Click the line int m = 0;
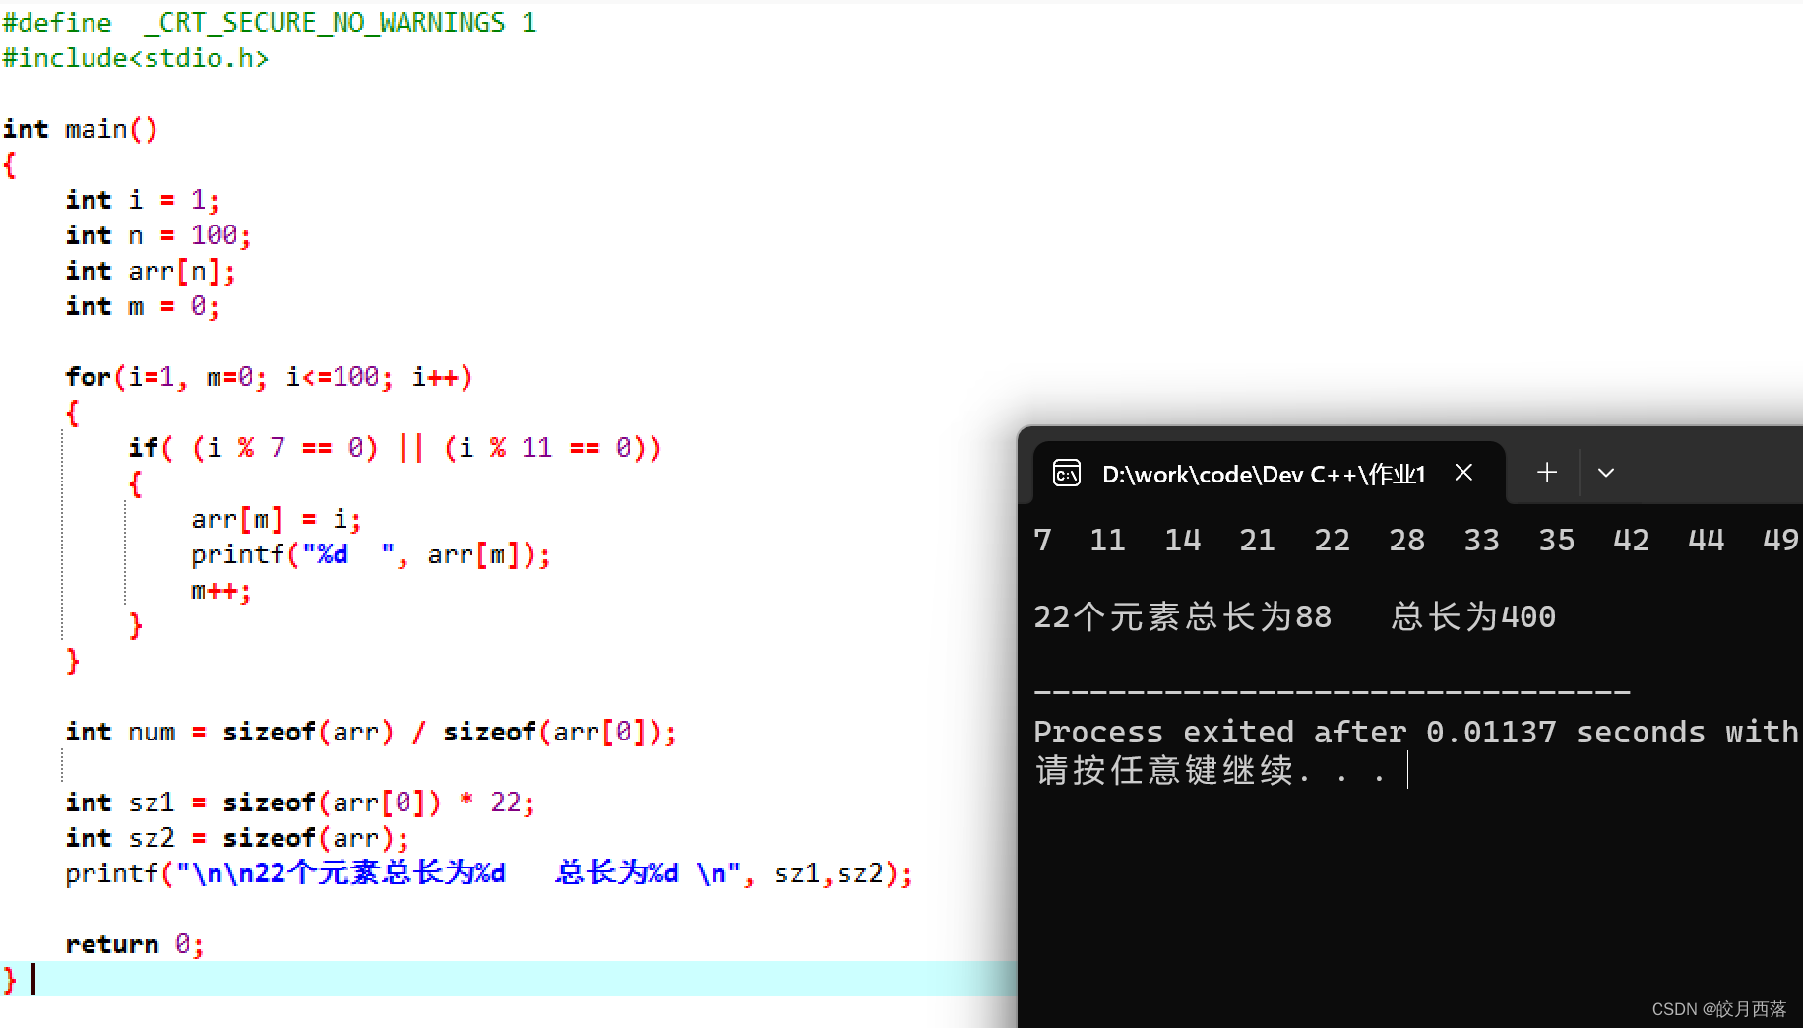 pos(143,306)
